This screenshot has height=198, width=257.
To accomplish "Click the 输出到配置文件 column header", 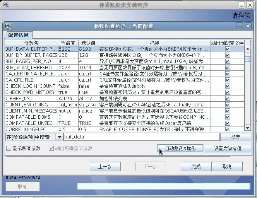I will click(228, 43).
